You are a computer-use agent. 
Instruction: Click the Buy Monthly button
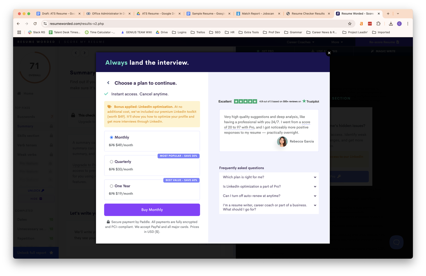[x=152, y=210]
